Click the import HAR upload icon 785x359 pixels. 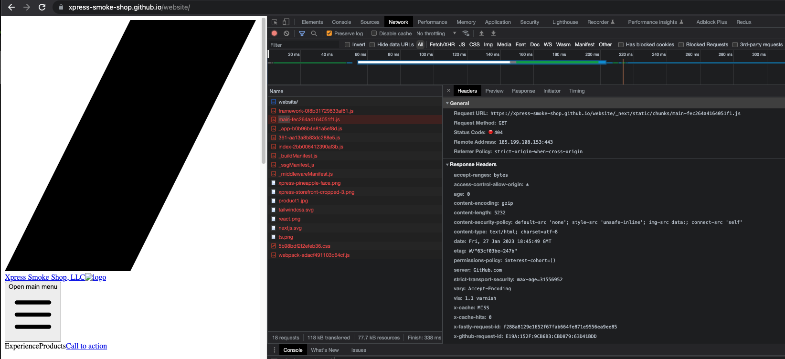click(481, 33)
